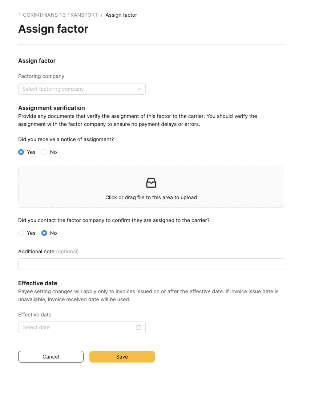Click the Factoring company field label

coord(41,76)
